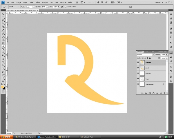The image size is (174, 139).
Task: Select the Hand tool in toolbox
Action: click(x=3, y=78)
